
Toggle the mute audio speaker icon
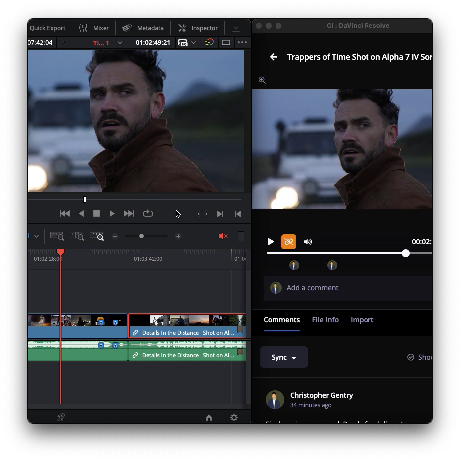tap(223, 236)
